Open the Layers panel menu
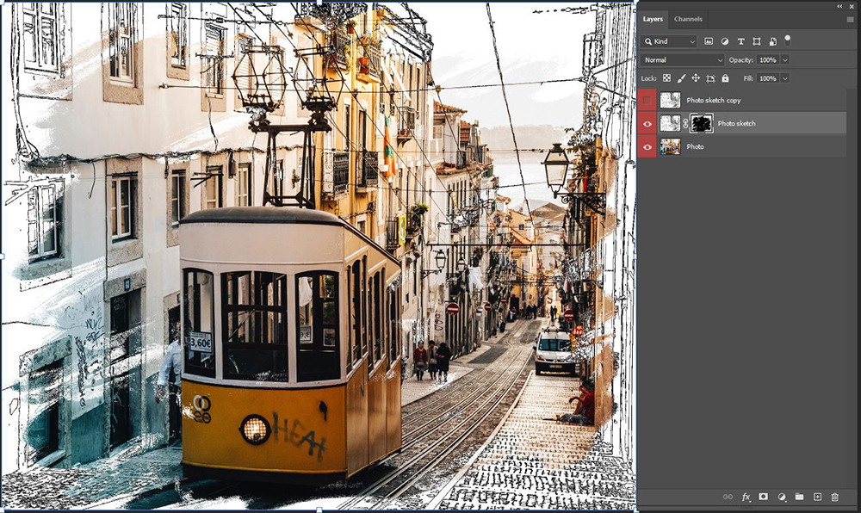Screen dimensions: 861x513 pos(850,19)
